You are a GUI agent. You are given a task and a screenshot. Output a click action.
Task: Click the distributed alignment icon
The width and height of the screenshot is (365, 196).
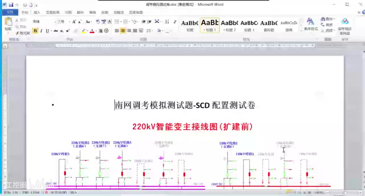[141, 31]
